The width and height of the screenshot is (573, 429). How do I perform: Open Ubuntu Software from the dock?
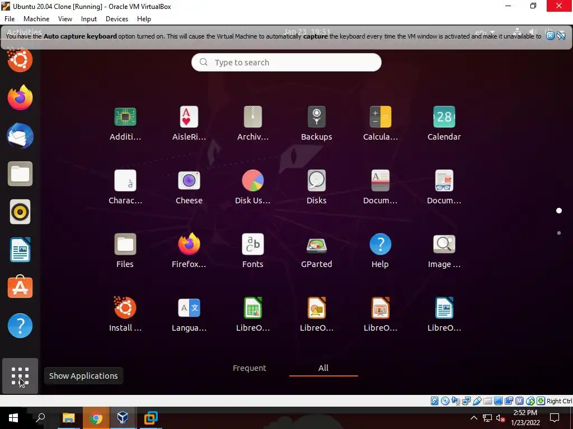(x=20, y=288)
